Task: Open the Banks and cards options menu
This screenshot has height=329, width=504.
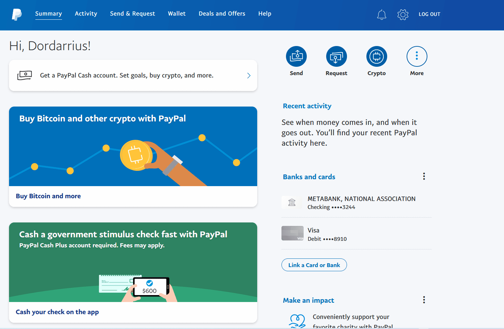Action: [x=424, y=176]
